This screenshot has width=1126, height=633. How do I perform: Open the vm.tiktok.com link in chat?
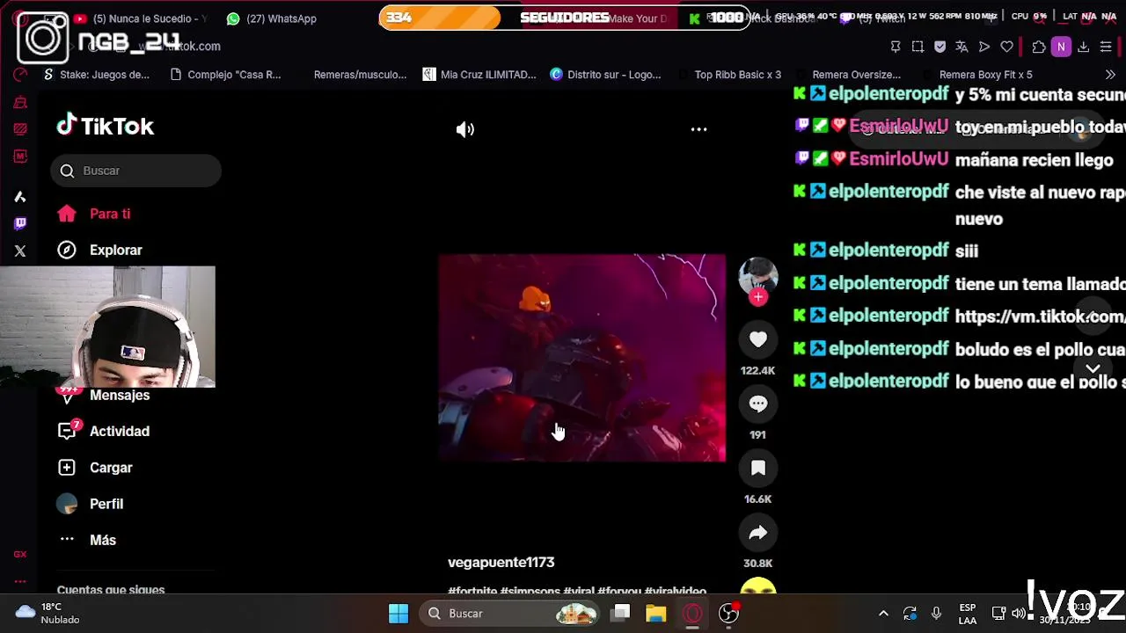tap(1040, 316)
